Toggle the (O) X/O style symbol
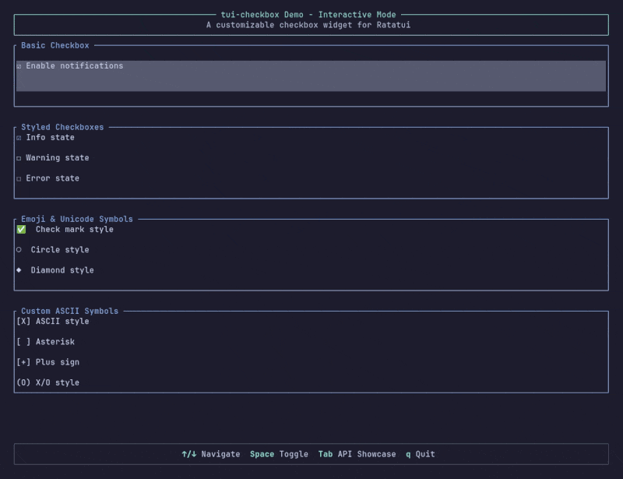This screenshot has width=623, height=479. click(x=23, y=382)
